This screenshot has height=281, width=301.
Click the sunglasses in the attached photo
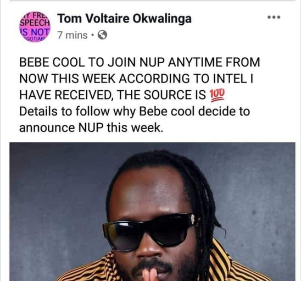pos(148,230)
